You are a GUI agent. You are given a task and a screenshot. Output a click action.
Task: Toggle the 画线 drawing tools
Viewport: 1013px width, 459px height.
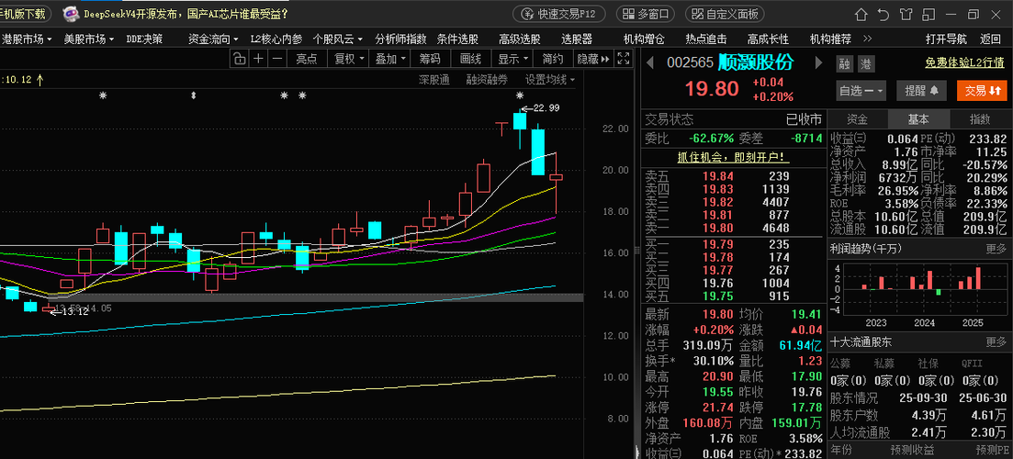click(x=471, y=60)
